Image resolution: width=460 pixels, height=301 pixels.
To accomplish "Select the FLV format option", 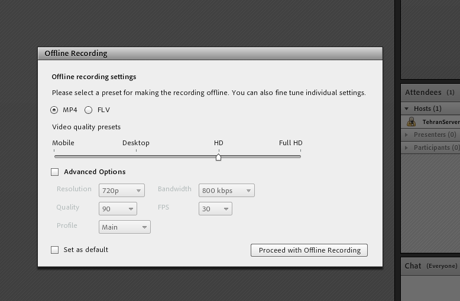I will pos(89,110).
